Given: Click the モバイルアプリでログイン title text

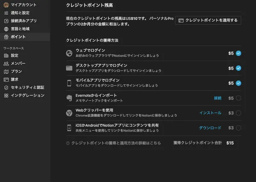Looking at the screenshot, I should tap(97, 80).
